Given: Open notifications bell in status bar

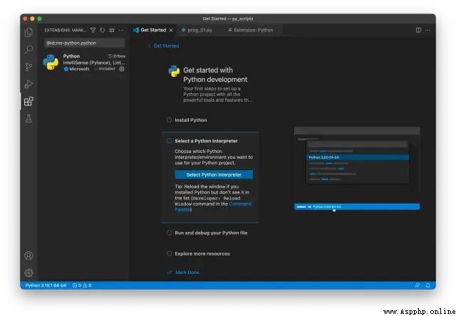Looking at the screenshot, I should 427,285.
